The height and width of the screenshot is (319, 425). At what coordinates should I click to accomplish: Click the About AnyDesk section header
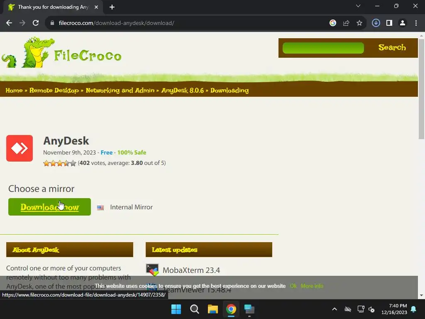tap(70, 250)
